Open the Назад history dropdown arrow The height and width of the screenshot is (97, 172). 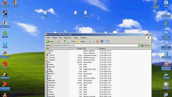(55, 41)
